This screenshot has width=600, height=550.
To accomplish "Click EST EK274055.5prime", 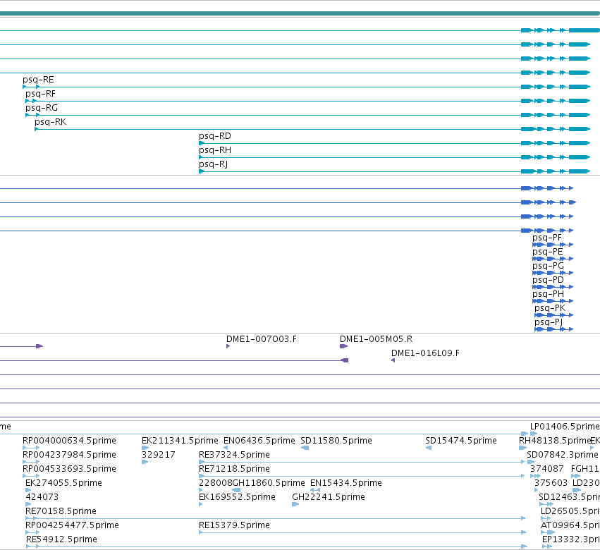I will coord(63,483).
